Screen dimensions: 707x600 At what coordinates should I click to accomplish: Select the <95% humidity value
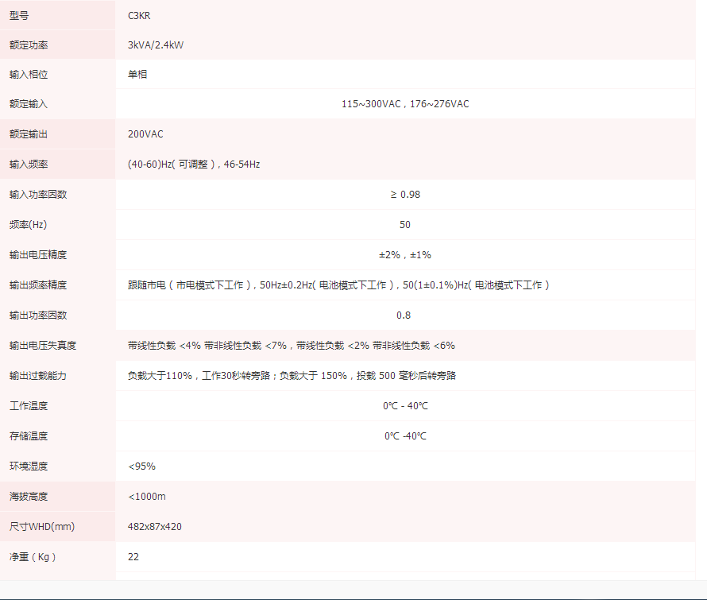(141, 466)
